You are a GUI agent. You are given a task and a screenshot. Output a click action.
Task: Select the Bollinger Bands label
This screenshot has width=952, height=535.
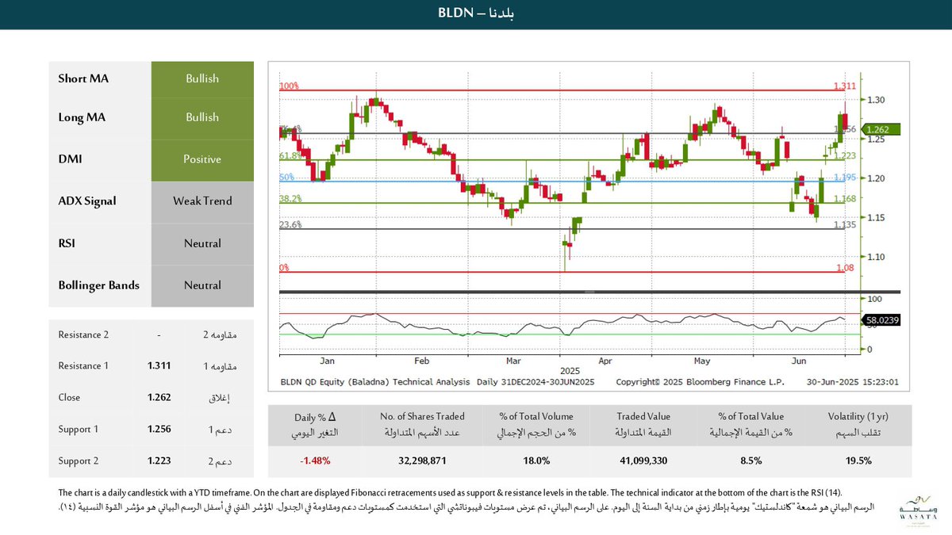tap(99, 285)
